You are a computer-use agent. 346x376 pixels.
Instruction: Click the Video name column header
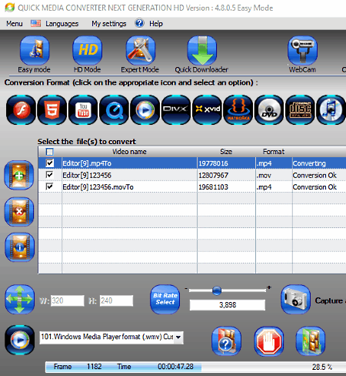coord(129,152)
